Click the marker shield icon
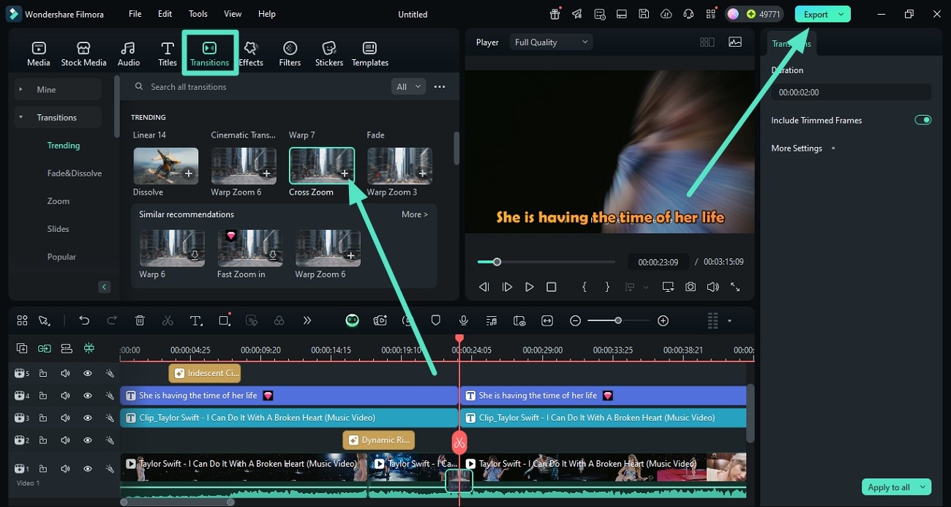This screenshot has height=507, width=951. pos(436,320)
